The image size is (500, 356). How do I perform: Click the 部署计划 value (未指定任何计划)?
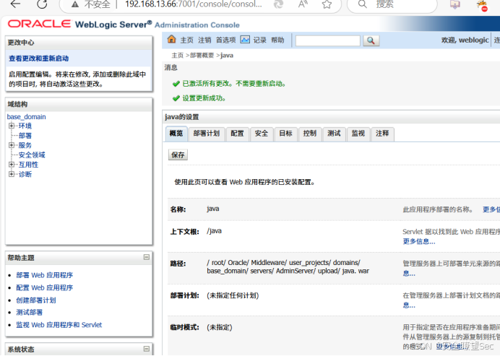tap(233, 295)
